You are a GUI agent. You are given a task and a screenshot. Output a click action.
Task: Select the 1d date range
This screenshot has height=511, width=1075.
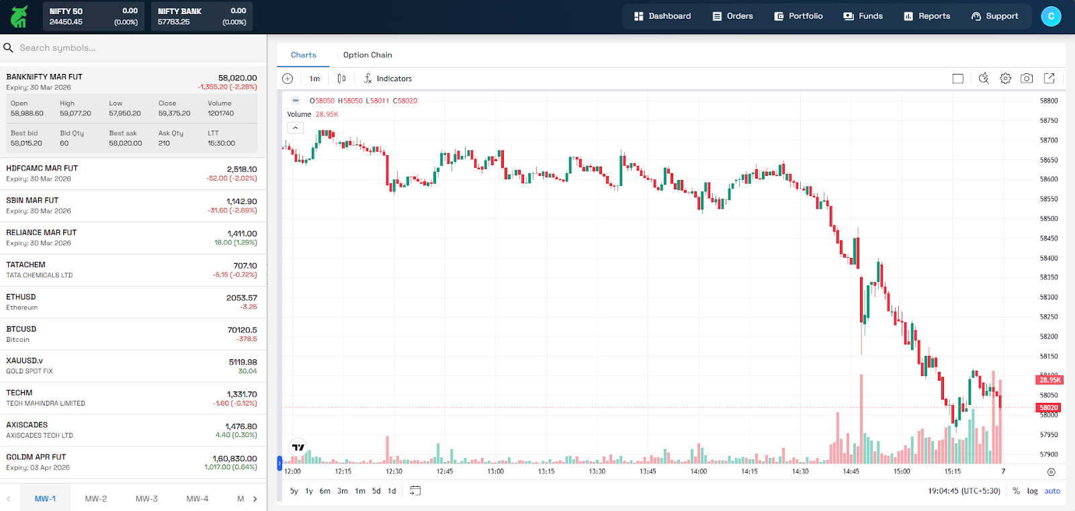pos(392,491)
